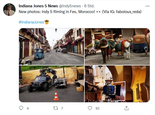The height and width of the screenshot is (115, 155).
Task: Click the eyes emoji in tweet text
Action: coord(98,12)
